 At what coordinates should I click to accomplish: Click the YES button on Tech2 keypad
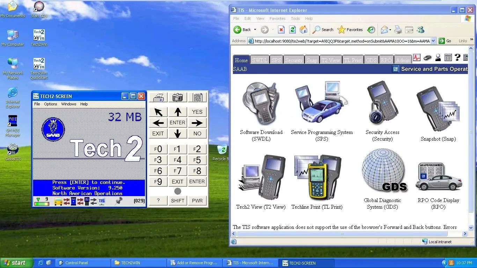[197, 112]
